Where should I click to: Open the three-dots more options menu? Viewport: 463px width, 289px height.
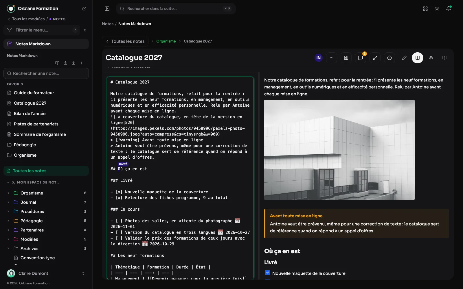[x=332, y=58]
